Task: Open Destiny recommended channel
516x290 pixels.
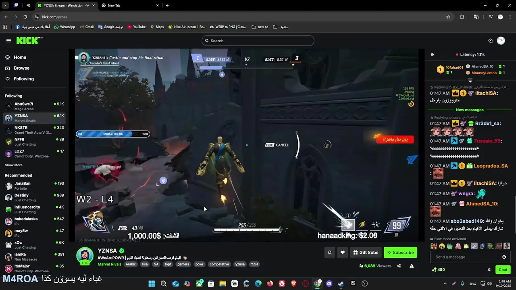Action: (34, 198)
